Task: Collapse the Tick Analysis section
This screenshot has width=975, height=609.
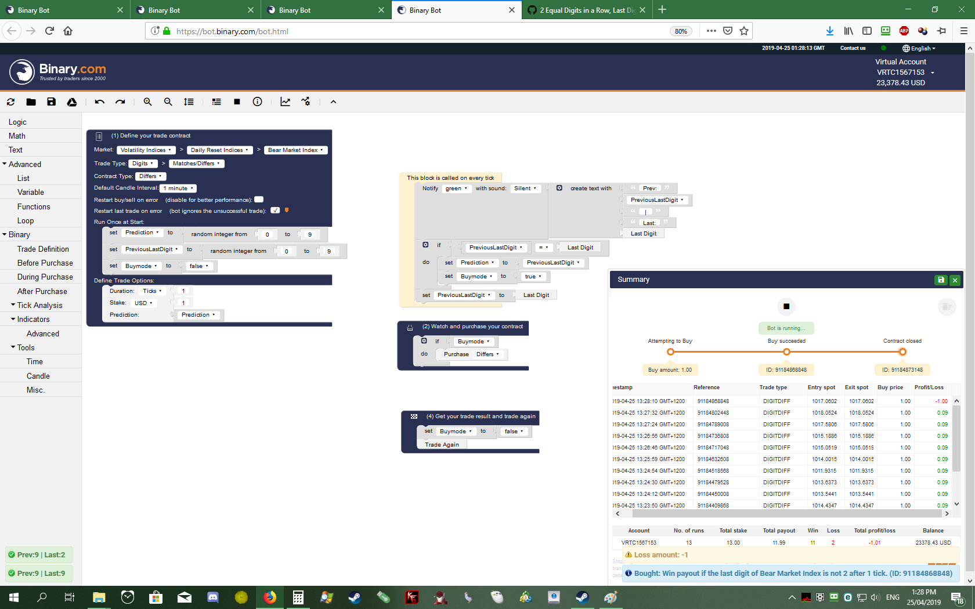Action: [x=14, y=304]
